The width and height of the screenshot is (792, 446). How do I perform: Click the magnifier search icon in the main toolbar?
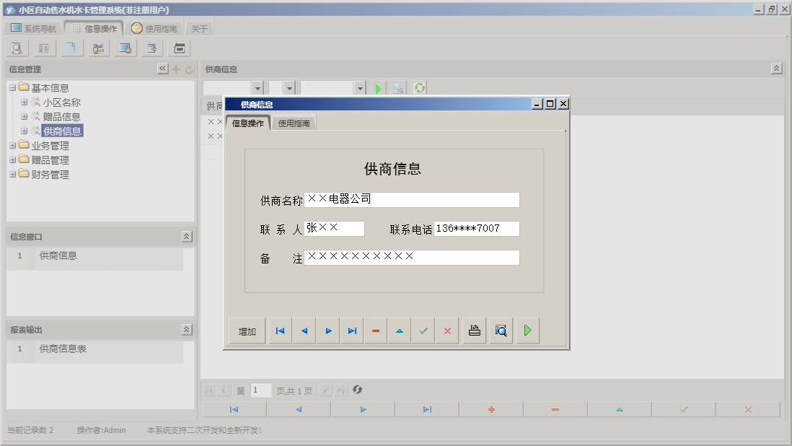tap(17, 48)
